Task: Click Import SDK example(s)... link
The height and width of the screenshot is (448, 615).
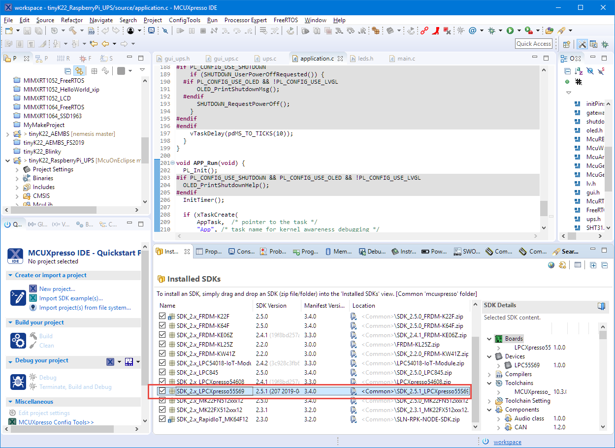Action: 71,298
